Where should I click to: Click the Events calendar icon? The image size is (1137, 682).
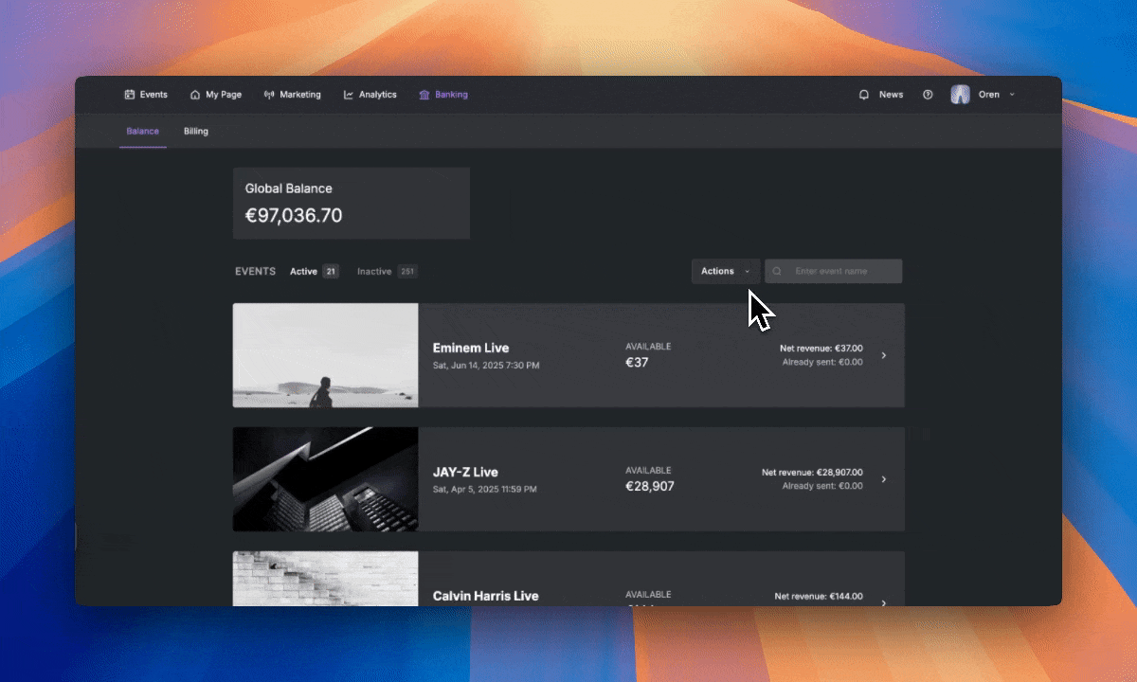pos(130,95)
